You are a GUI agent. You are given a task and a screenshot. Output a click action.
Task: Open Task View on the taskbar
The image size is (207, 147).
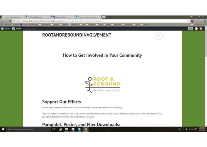pos(54,129)
